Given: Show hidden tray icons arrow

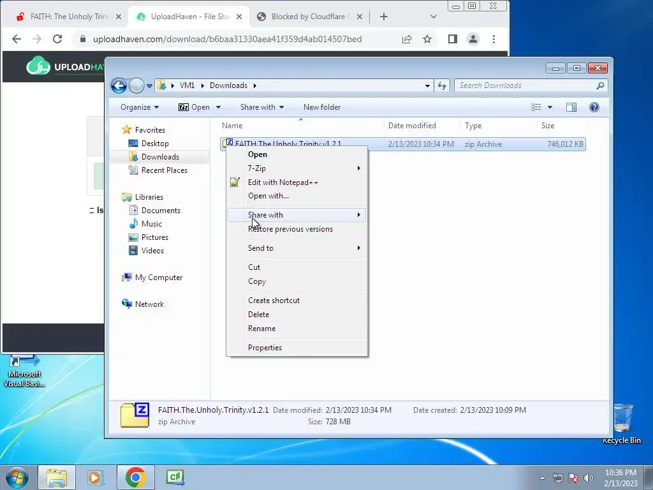Looking at the screenshot, I should tap(542, 478).
